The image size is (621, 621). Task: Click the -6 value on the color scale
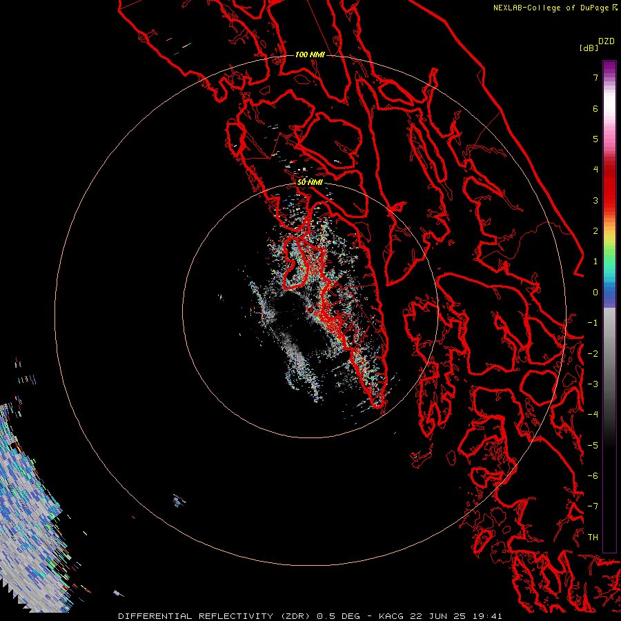click(x=593, y=476)
